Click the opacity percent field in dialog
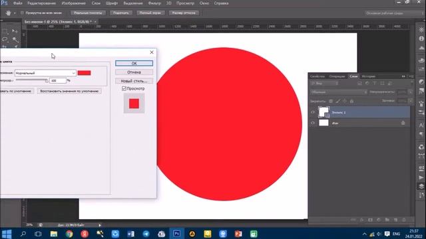The image size is (426, 239). click(x=58, y=80)
